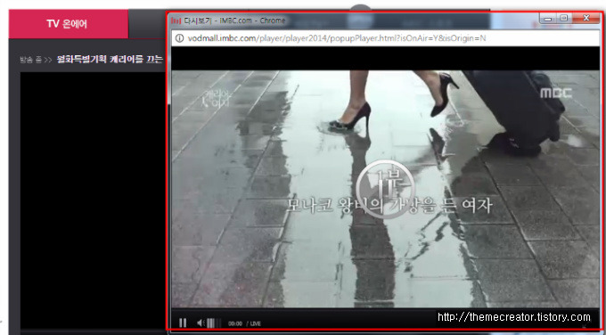Click the playing video frame in popup
This screenshot has width=606, height=335.
(x=385, y=189)
